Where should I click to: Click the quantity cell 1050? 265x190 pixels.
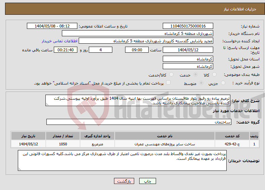(x=63, y=144)
